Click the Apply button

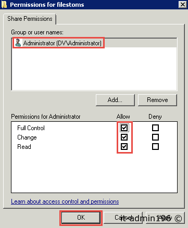[x=165, y=218]
